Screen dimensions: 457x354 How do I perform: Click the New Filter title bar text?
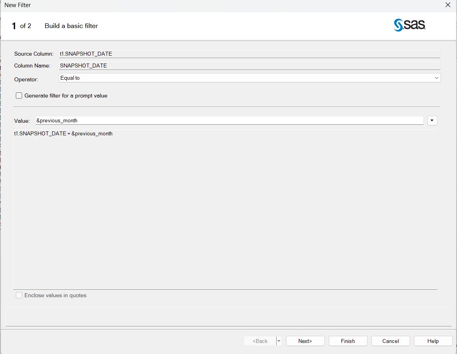[18, 5]
